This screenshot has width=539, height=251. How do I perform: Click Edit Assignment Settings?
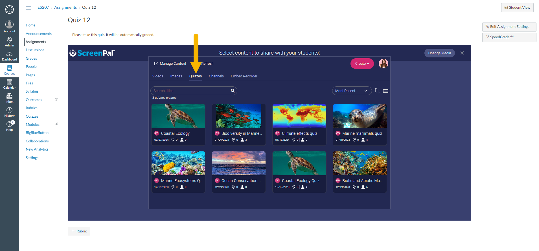[x=509, y=27]
